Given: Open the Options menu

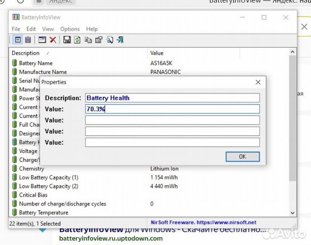Looking at the screenshot, I should point(70,29).
